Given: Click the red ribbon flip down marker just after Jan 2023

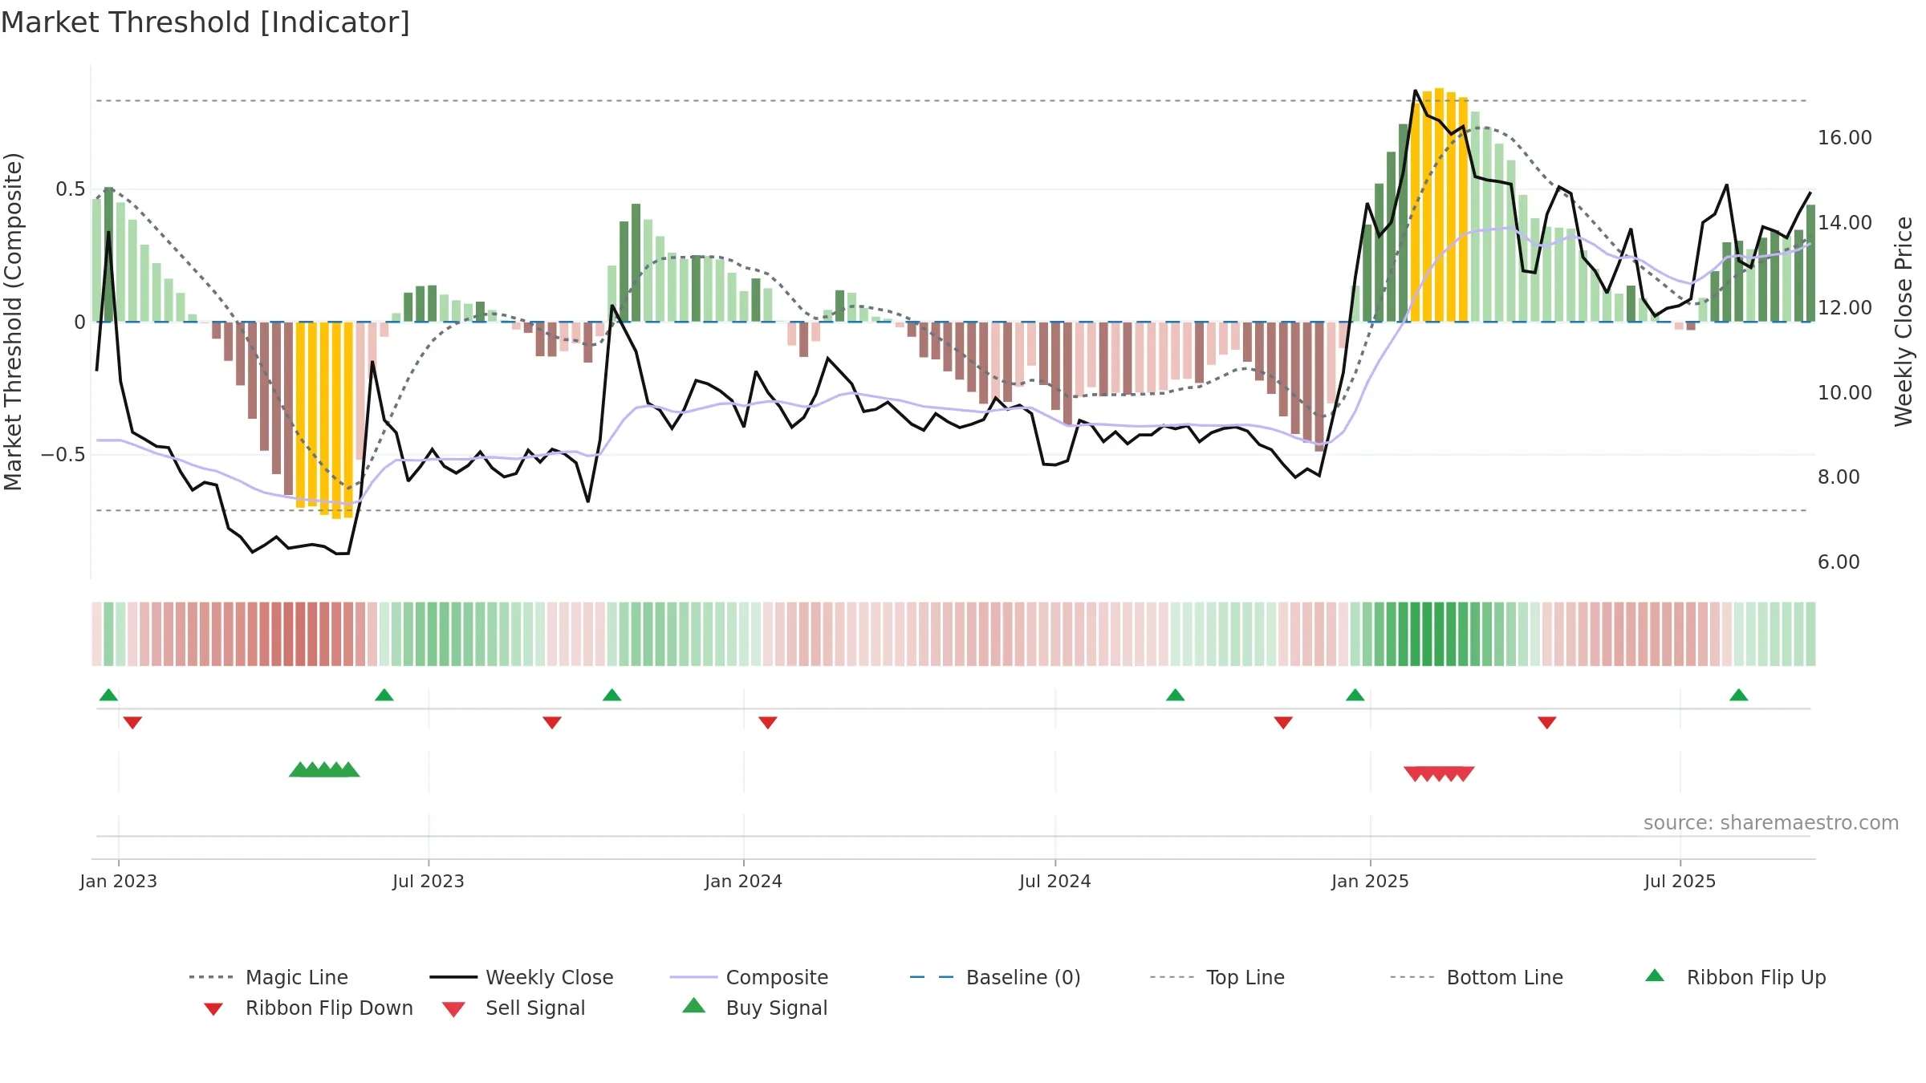Looking at the screenshot, I should (132, 723).
